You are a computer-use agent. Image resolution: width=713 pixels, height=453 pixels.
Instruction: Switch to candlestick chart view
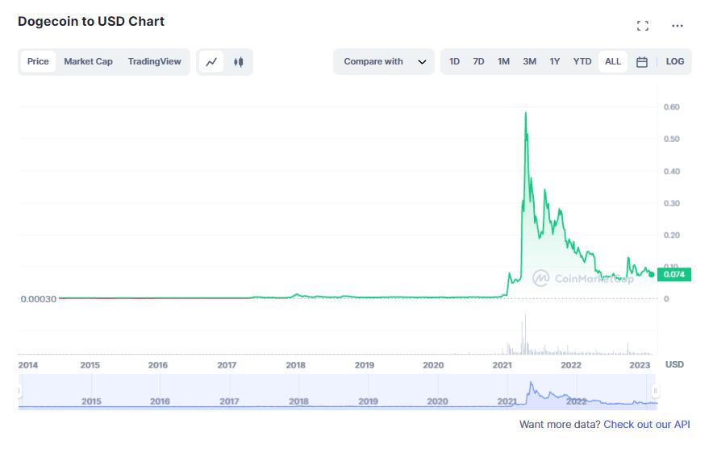click(238, 61)
